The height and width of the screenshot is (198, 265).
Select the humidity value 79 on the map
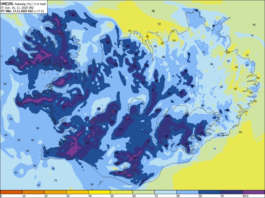tap(55, 180)
